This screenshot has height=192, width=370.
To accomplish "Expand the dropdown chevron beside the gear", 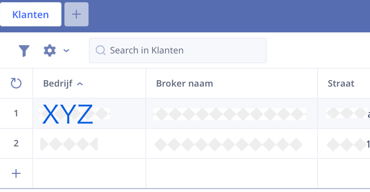I will tap(66, 50).
